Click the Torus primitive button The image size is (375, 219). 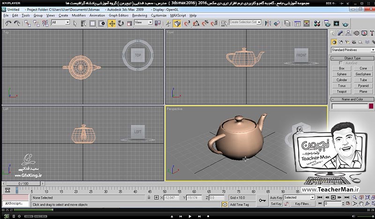click(x=342, y=86)
